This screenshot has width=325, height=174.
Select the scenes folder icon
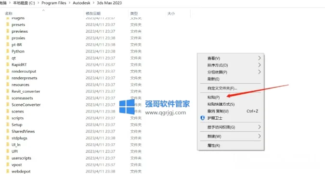pyautogui.click(x=8, y=111)
